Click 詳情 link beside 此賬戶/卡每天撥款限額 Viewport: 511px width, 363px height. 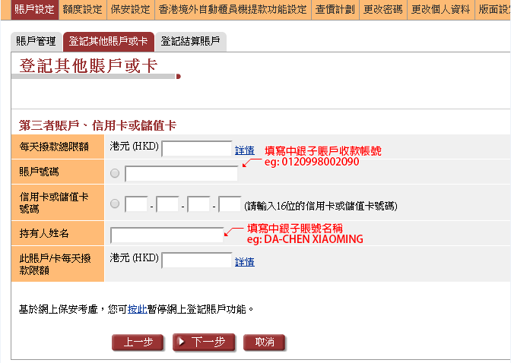tap(245, 261)
